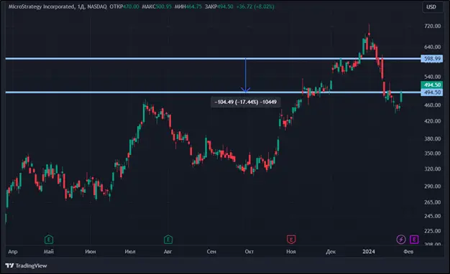The width and height of the screenshot is (450, 274).
Task: Click the green earnings icon near August
Action: (168, 240)
